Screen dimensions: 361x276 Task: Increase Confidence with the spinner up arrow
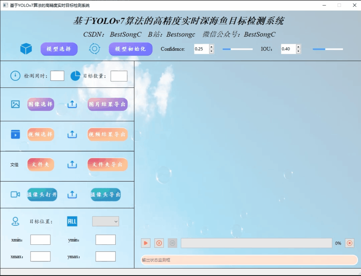click(x=211, y=47)
